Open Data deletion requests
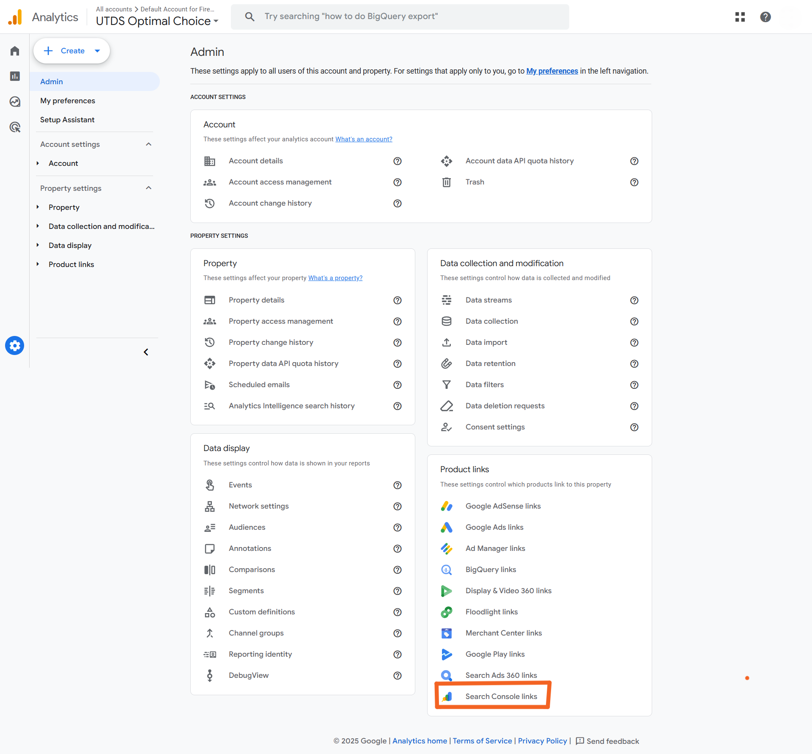Screen dimensions: 812x754 (505, 406)
